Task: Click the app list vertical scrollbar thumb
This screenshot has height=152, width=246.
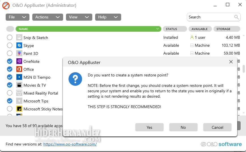Action: 244,69
